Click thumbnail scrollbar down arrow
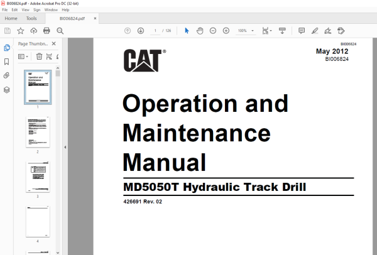377x255 pixels. (x=58, y=252)
